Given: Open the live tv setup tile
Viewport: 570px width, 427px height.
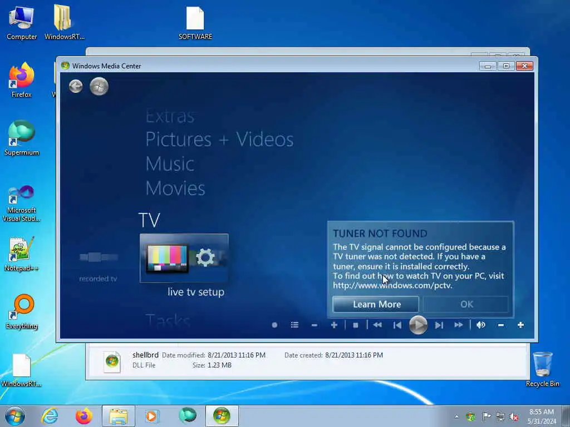Looking at the screenshot, I should [x=184, y=258].
